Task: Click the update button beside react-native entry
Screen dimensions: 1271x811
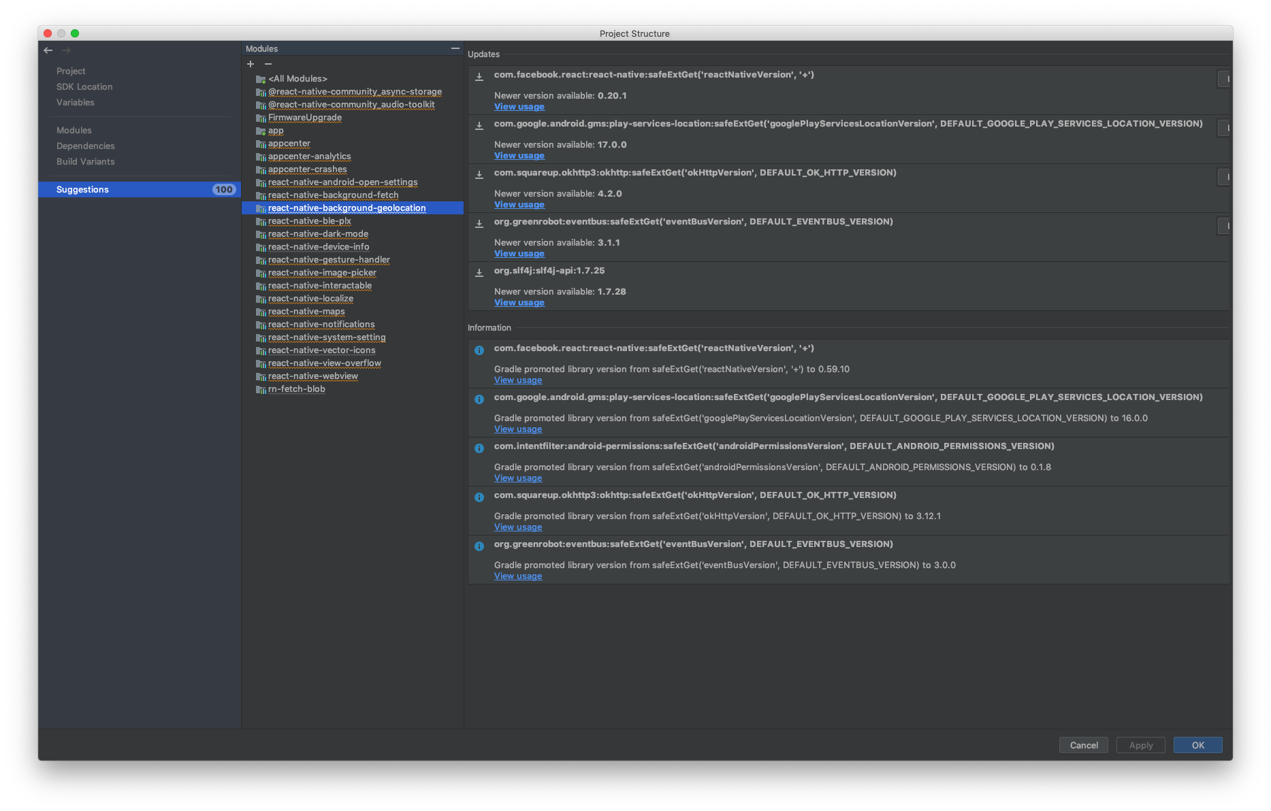Action: tap(1223, 78)
